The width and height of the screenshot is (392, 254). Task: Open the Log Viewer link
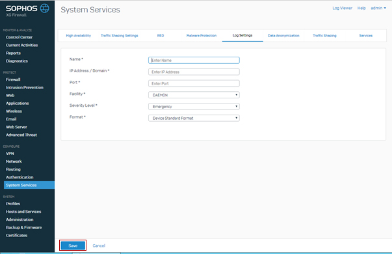(x=342, y=8)
